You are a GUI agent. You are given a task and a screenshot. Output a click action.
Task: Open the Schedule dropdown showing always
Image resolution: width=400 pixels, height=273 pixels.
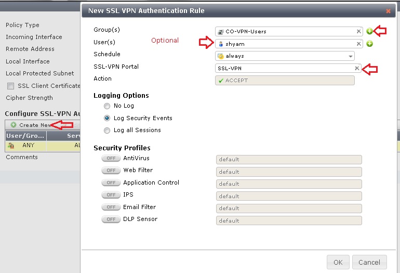[x=285, y=56]
